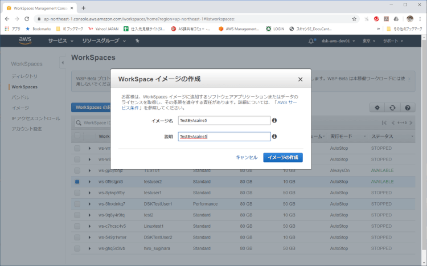Click the AWS logo in the console header

click(25, 41)
